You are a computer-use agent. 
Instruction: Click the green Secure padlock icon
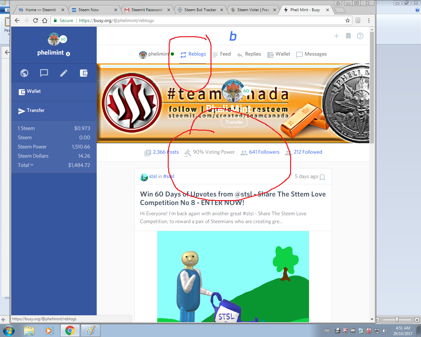click(55, 20)
